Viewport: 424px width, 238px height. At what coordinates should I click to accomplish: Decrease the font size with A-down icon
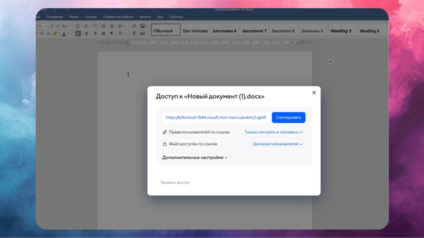coord(58,26)
